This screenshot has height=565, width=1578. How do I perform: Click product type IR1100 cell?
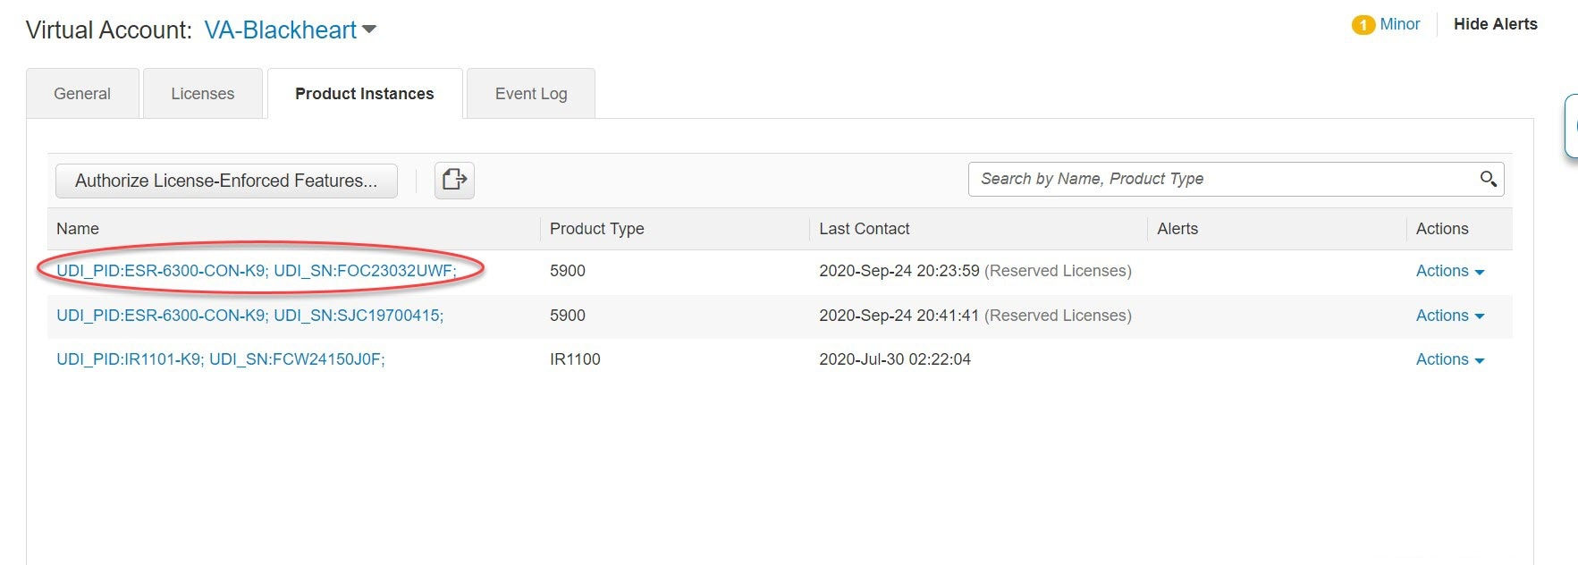click(x=575, y=359)
